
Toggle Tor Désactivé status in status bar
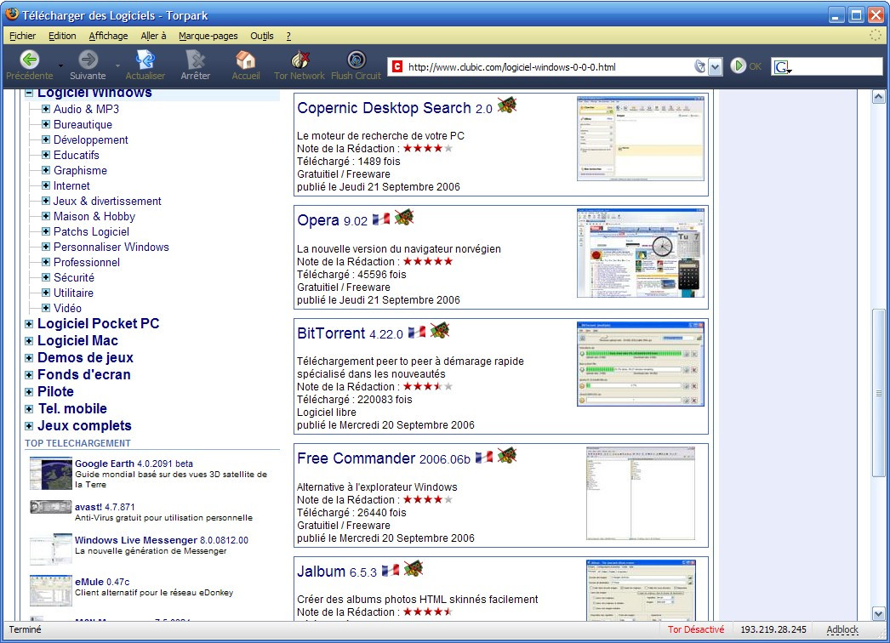pyautogui.click(x=696, y=629)
